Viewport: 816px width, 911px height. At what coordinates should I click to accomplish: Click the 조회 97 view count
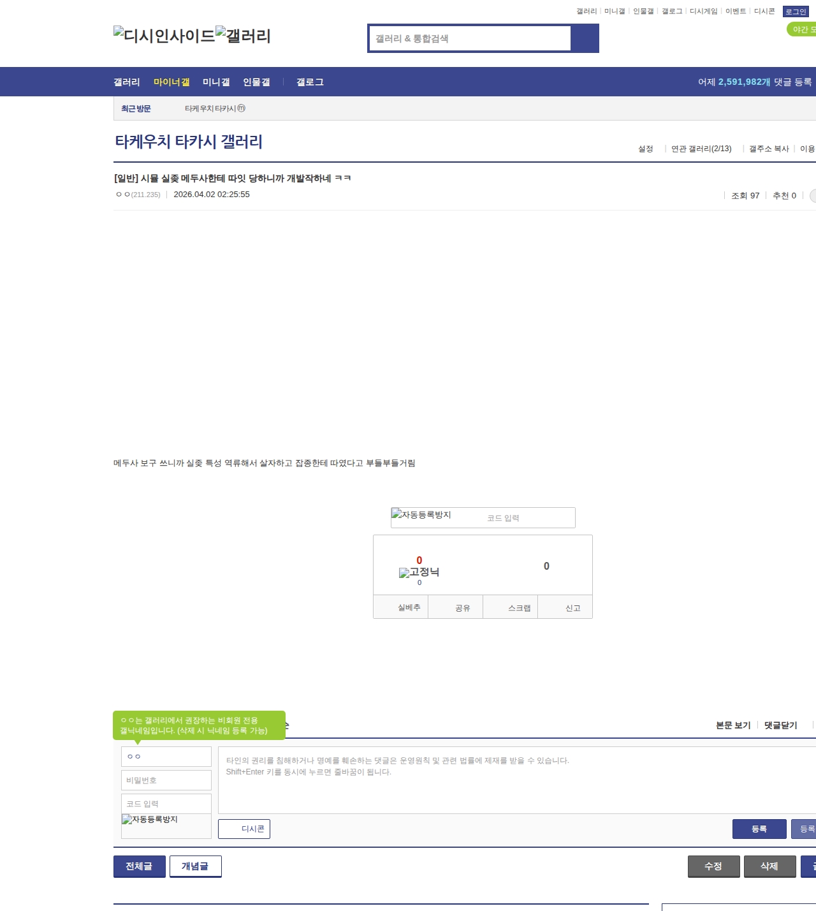tap(745, 196)
